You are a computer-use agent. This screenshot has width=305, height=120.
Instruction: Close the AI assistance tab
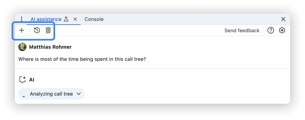pyautogui.click(x=75, y=19)
